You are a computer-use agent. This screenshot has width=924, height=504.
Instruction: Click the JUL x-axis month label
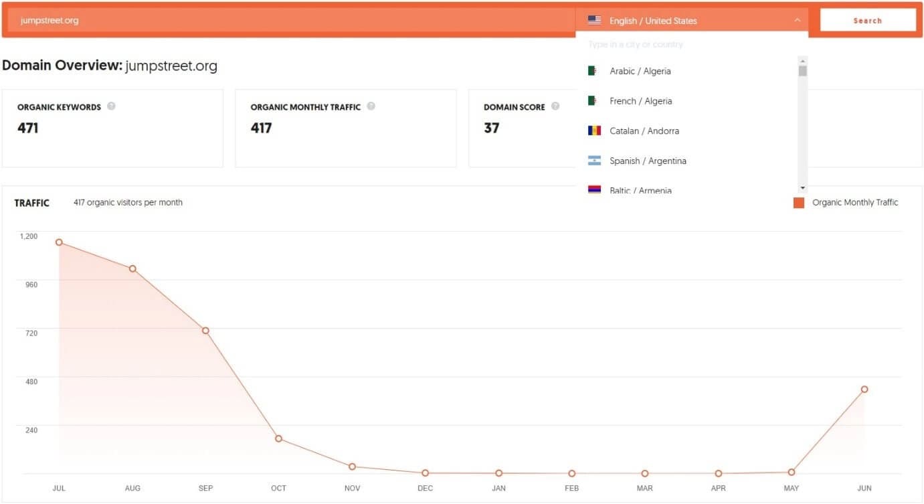pos(59,488)
